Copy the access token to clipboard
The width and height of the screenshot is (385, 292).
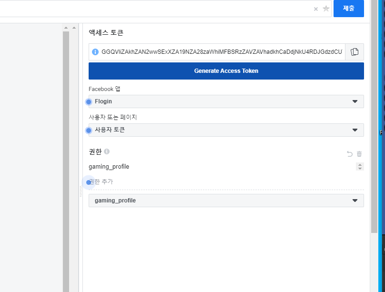(355, 52)
